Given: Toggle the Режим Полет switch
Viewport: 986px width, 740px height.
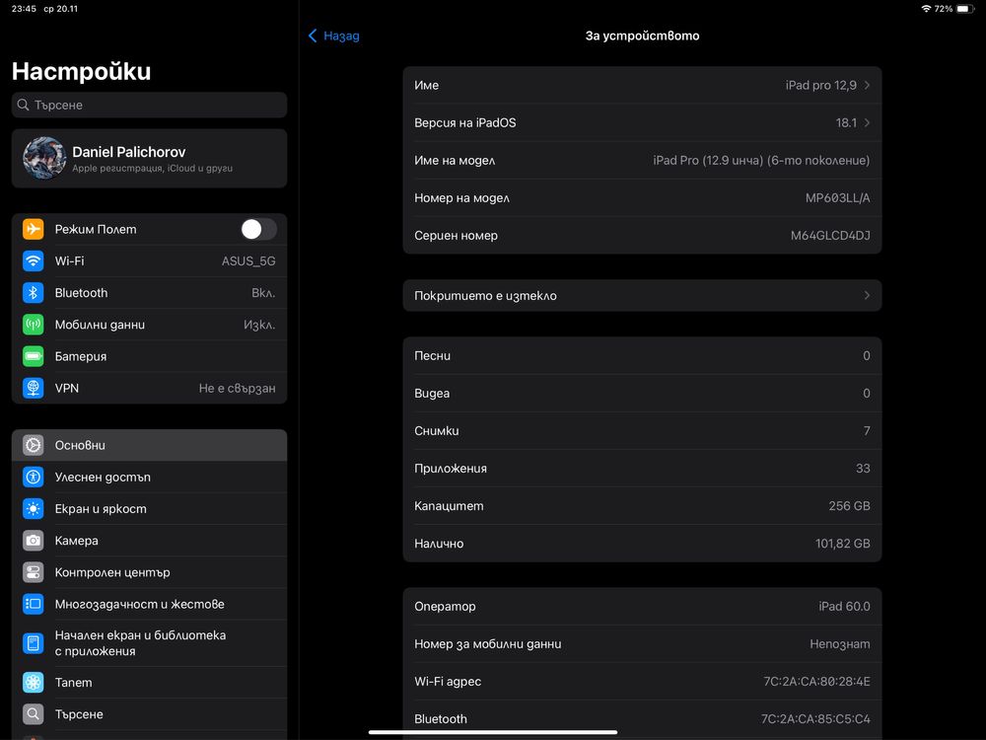Looking at the screenshot, I should (258, 229).
